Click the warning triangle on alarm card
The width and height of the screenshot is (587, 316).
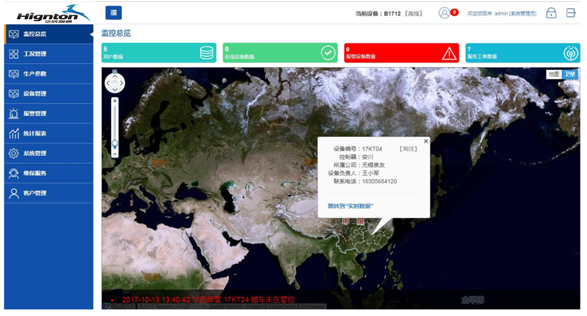pyautogui.click(x=449, y=53)
